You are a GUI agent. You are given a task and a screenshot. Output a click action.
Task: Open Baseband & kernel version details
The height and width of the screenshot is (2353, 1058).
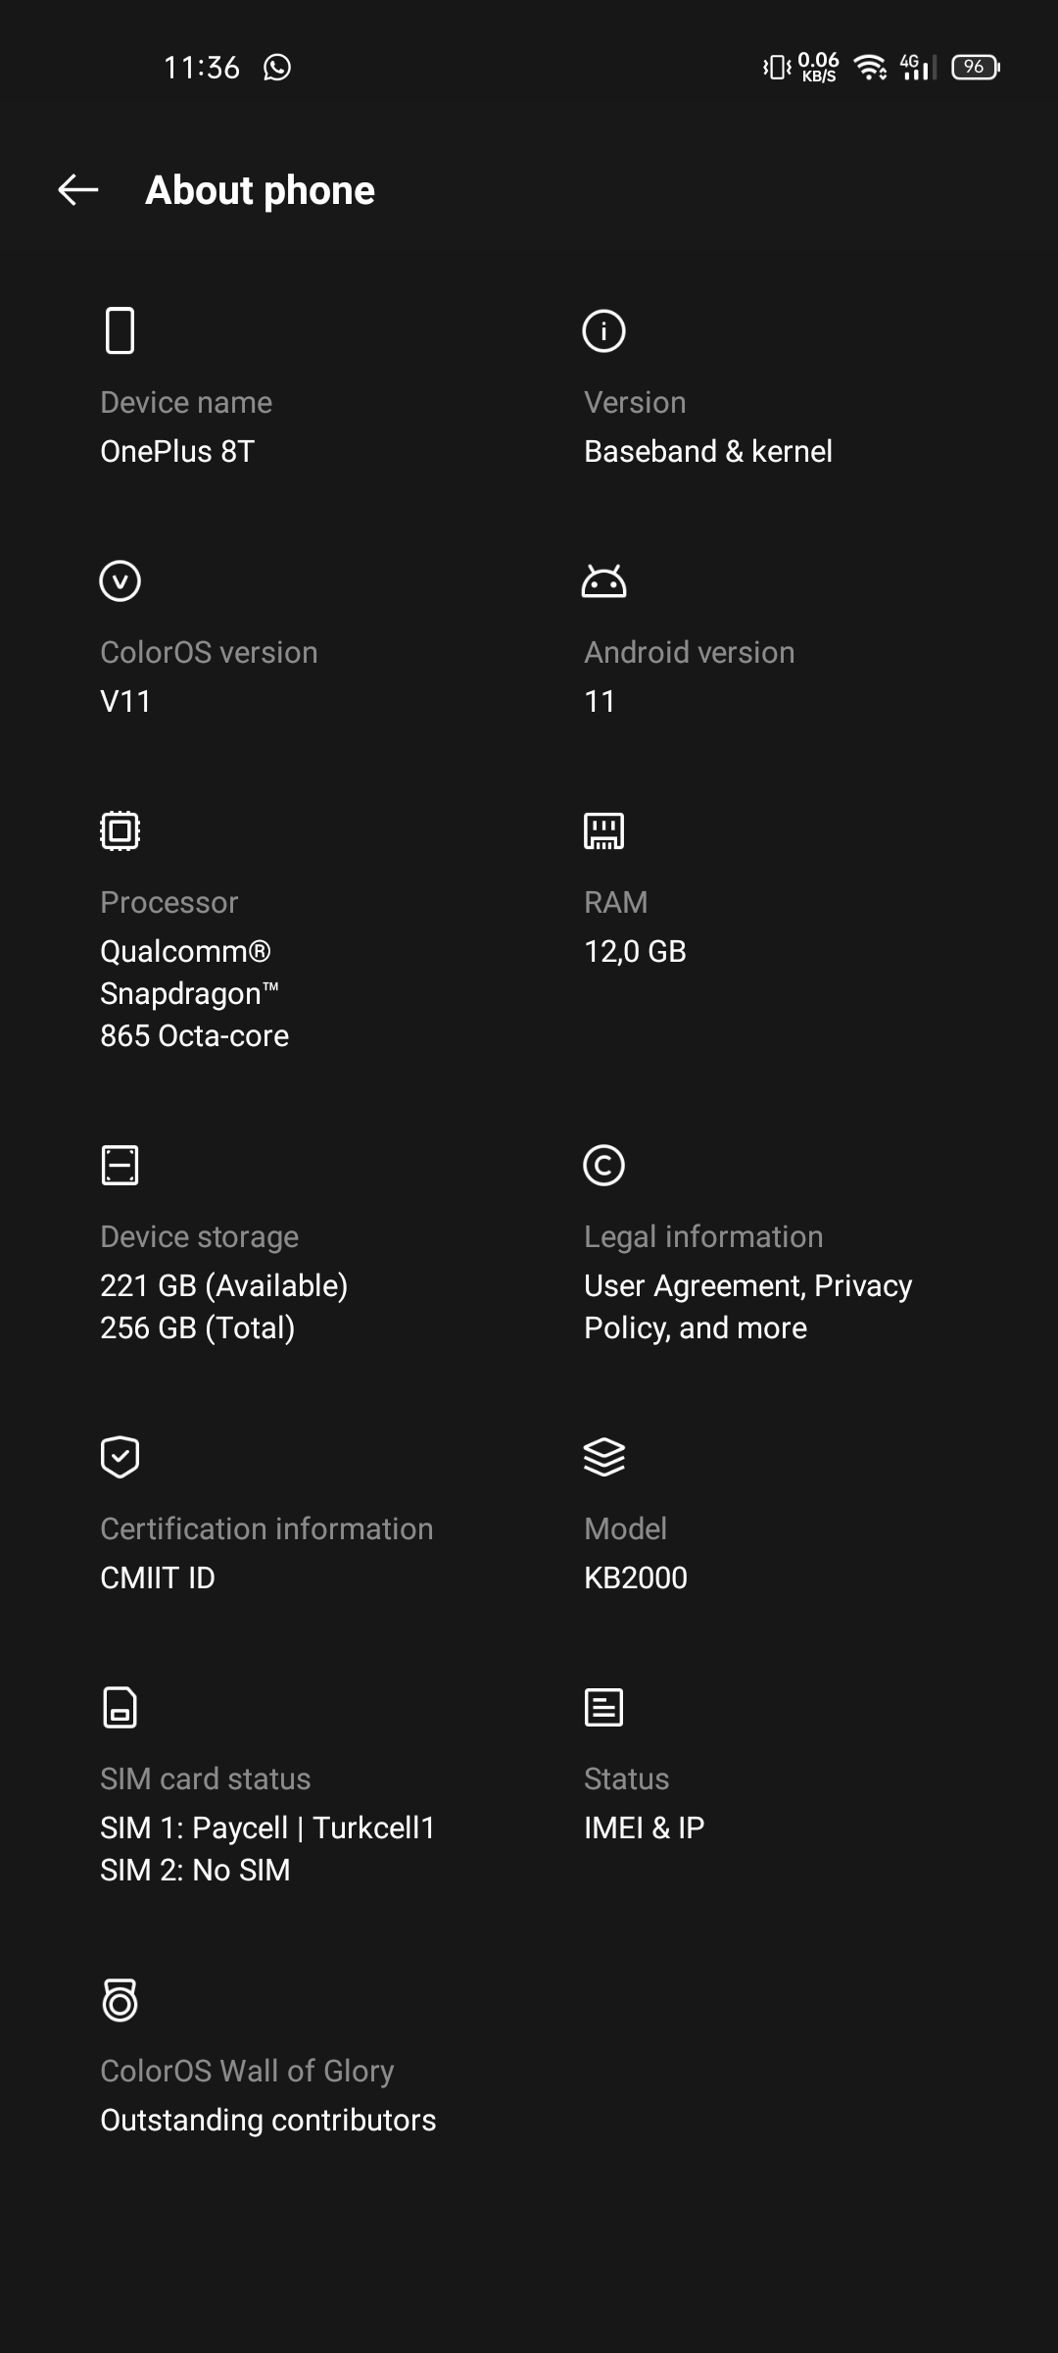708,451
